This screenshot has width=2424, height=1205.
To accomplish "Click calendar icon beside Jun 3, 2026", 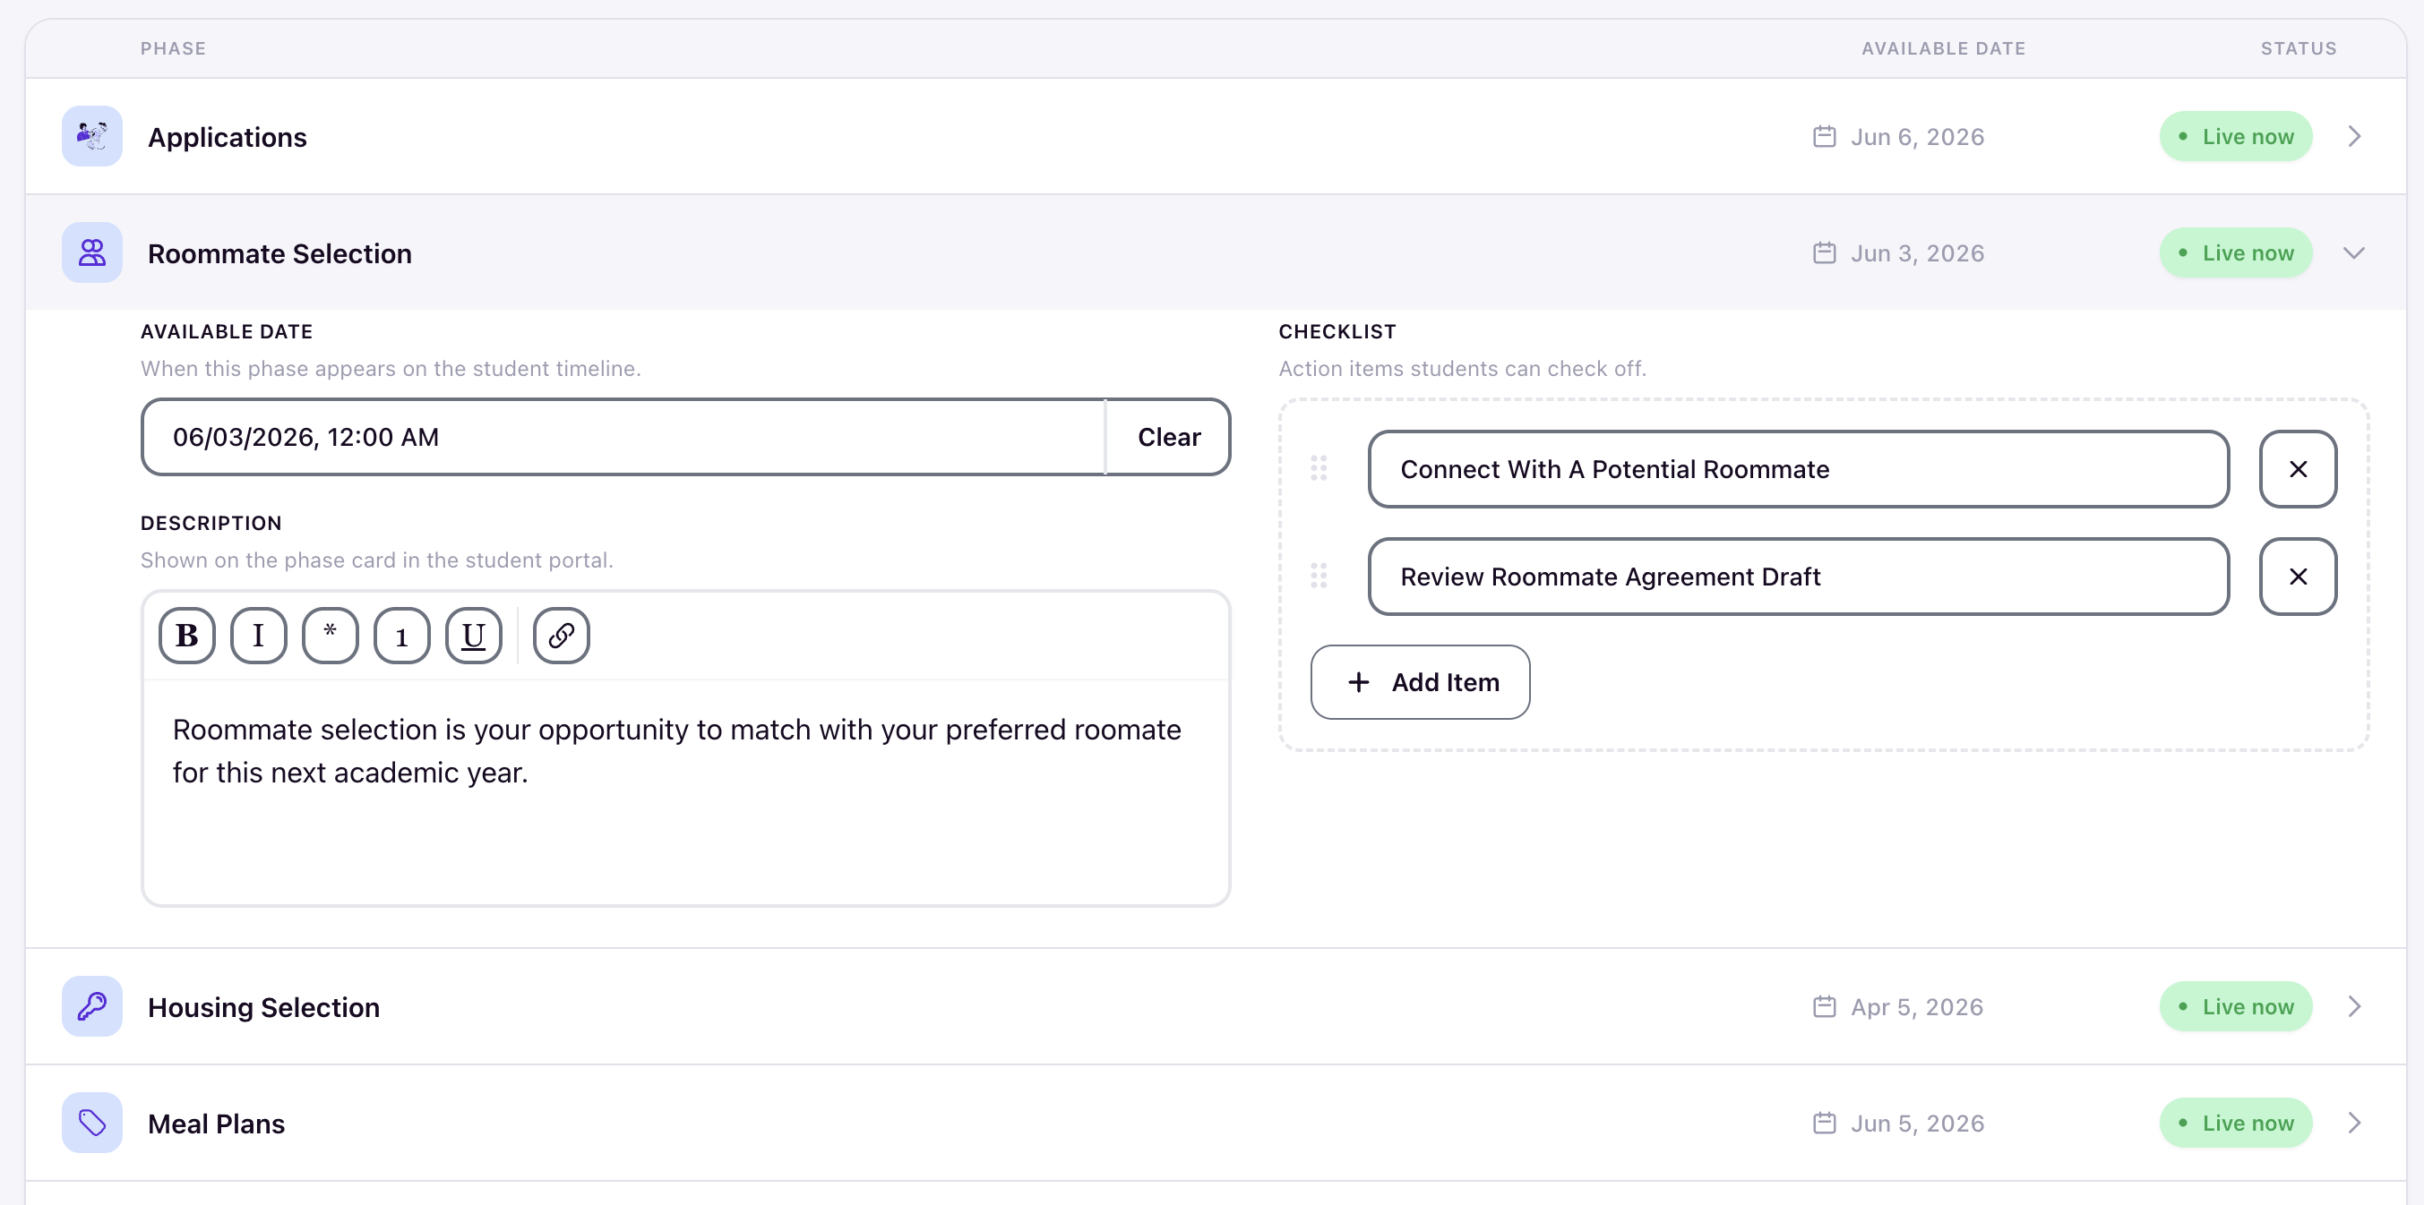I will pyautogui.click(x=1825, y=253).
